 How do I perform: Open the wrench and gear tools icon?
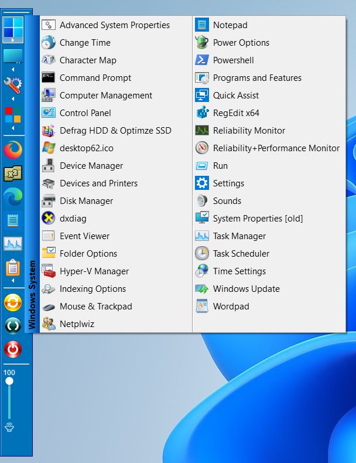[x=13, y=86]
